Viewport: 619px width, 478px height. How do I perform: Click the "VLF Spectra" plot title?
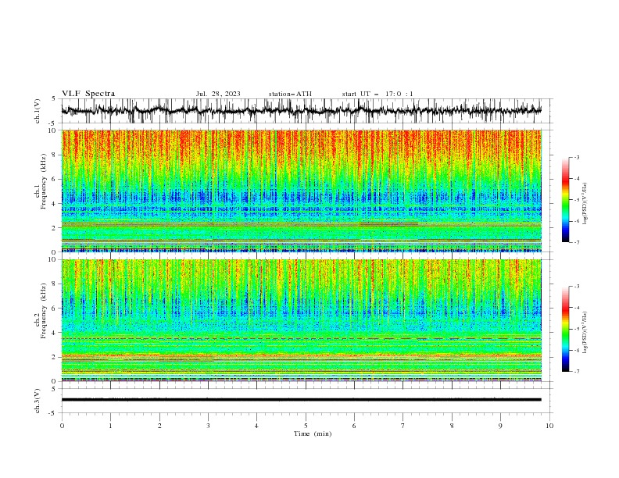tap(88, 94)
